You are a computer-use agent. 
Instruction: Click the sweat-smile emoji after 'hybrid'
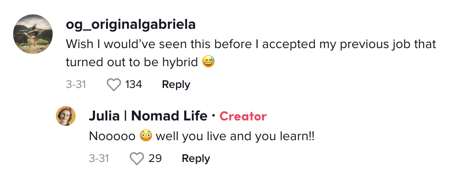[x=208, y=62]
